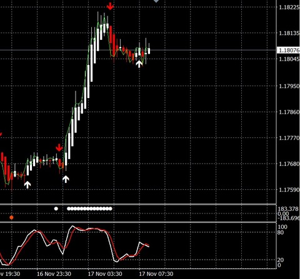Click the stochastic level 80 label
Image resolution: width=300 pixels, height=279 pixels.
(281, 232)
